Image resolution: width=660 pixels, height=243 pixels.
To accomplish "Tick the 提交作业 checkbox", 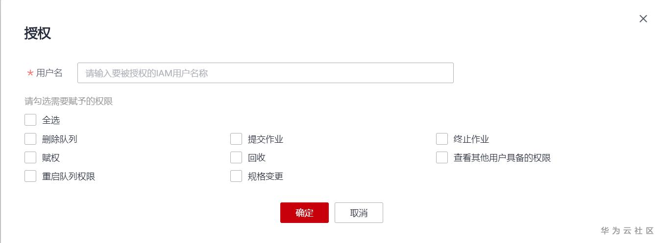I will click(236, 139).
